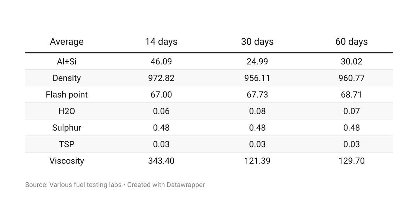This screenshot has height=214, width=418.
Task: Select the 14 days column header
Action: (x=161, y=41)
